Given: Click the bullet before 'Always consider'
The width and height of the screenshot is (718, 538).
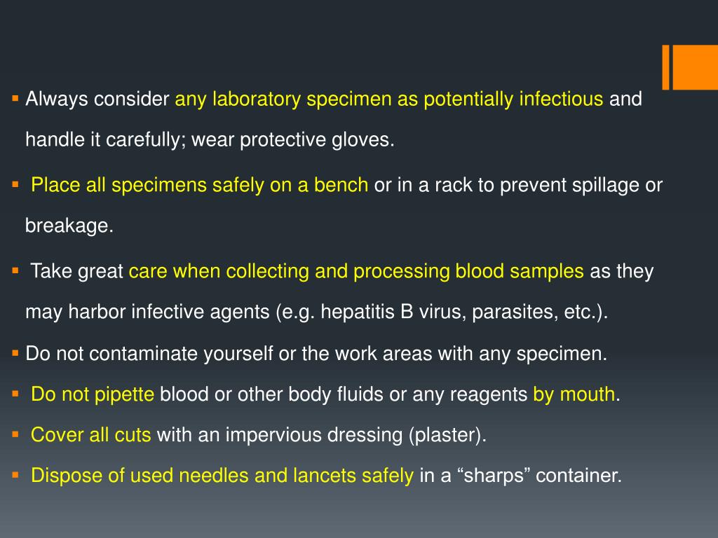Looking at the screenshot, I should point(15,98).
